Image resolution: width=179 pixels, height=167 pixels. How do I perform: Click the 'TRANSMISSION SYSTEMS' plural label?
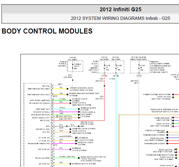tap(154, 135)
